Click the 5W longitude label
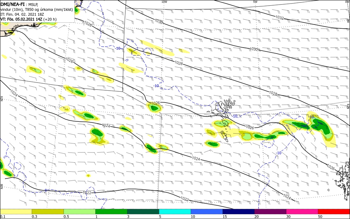This screenshot has height=219, width=350. 255,2
